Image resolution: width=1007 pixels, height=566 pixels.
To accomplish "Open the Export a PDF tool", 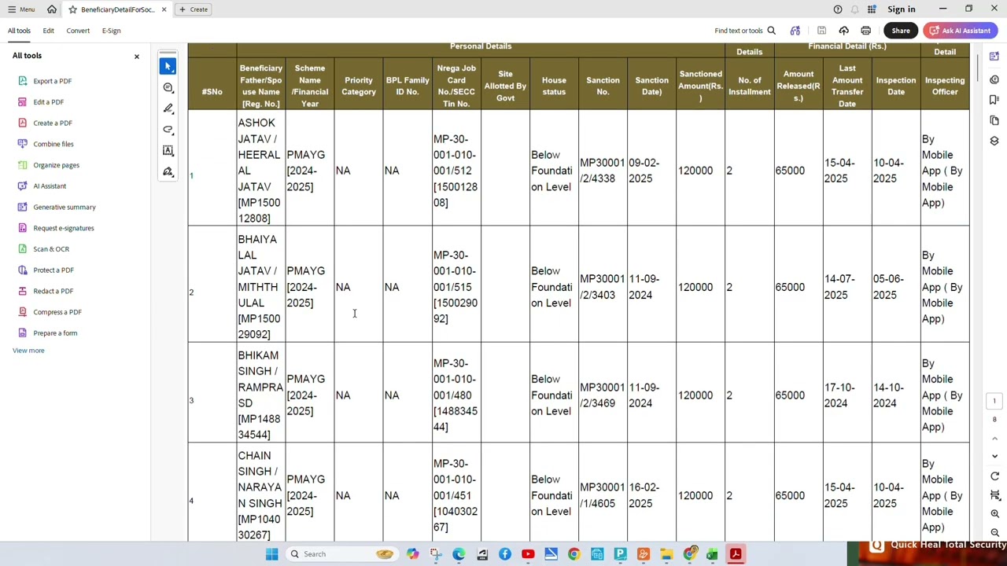I will 52,81.
